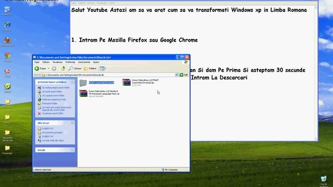Minimize the Descărcări Explorer window
The image size is (333, 187).
coord(178,57)
